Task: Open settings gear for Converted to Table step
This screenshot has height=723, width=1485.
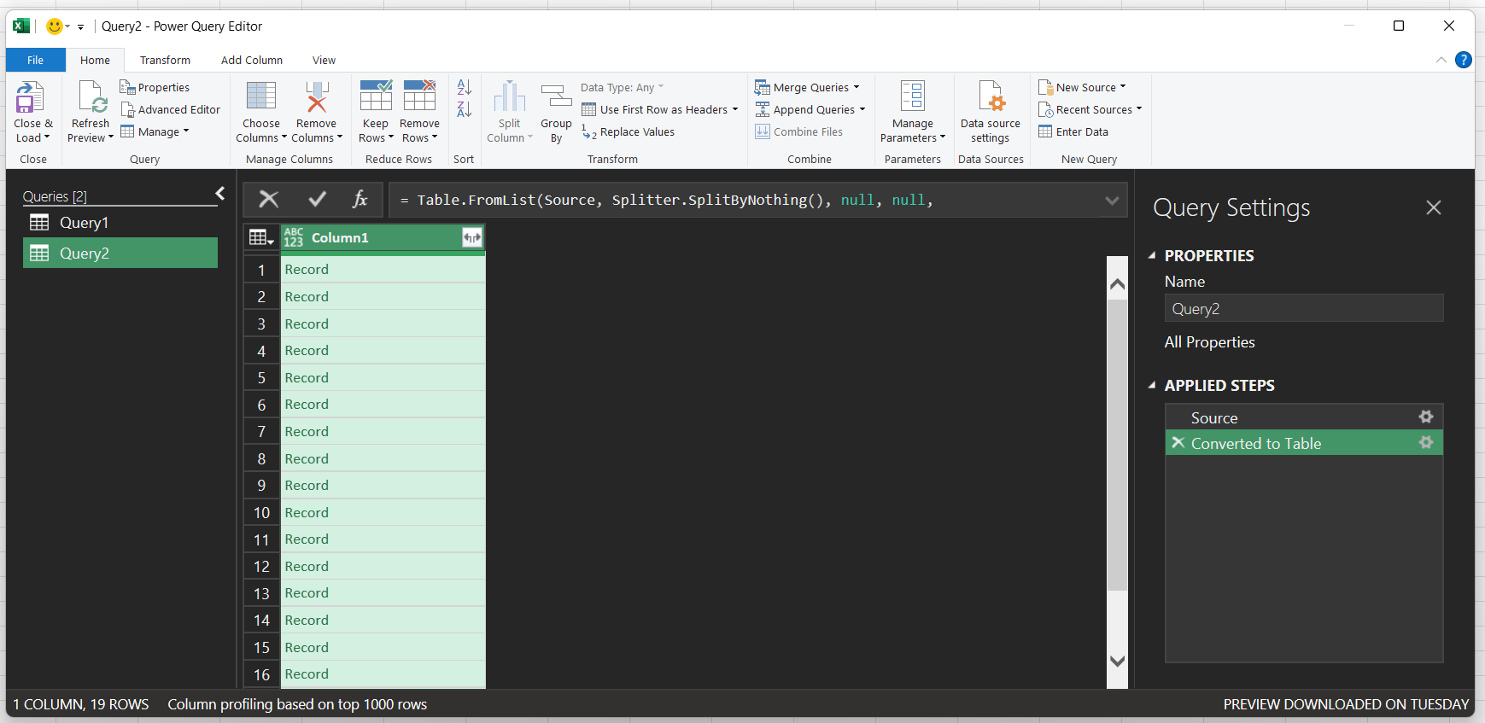Action: click(1426, 442)
